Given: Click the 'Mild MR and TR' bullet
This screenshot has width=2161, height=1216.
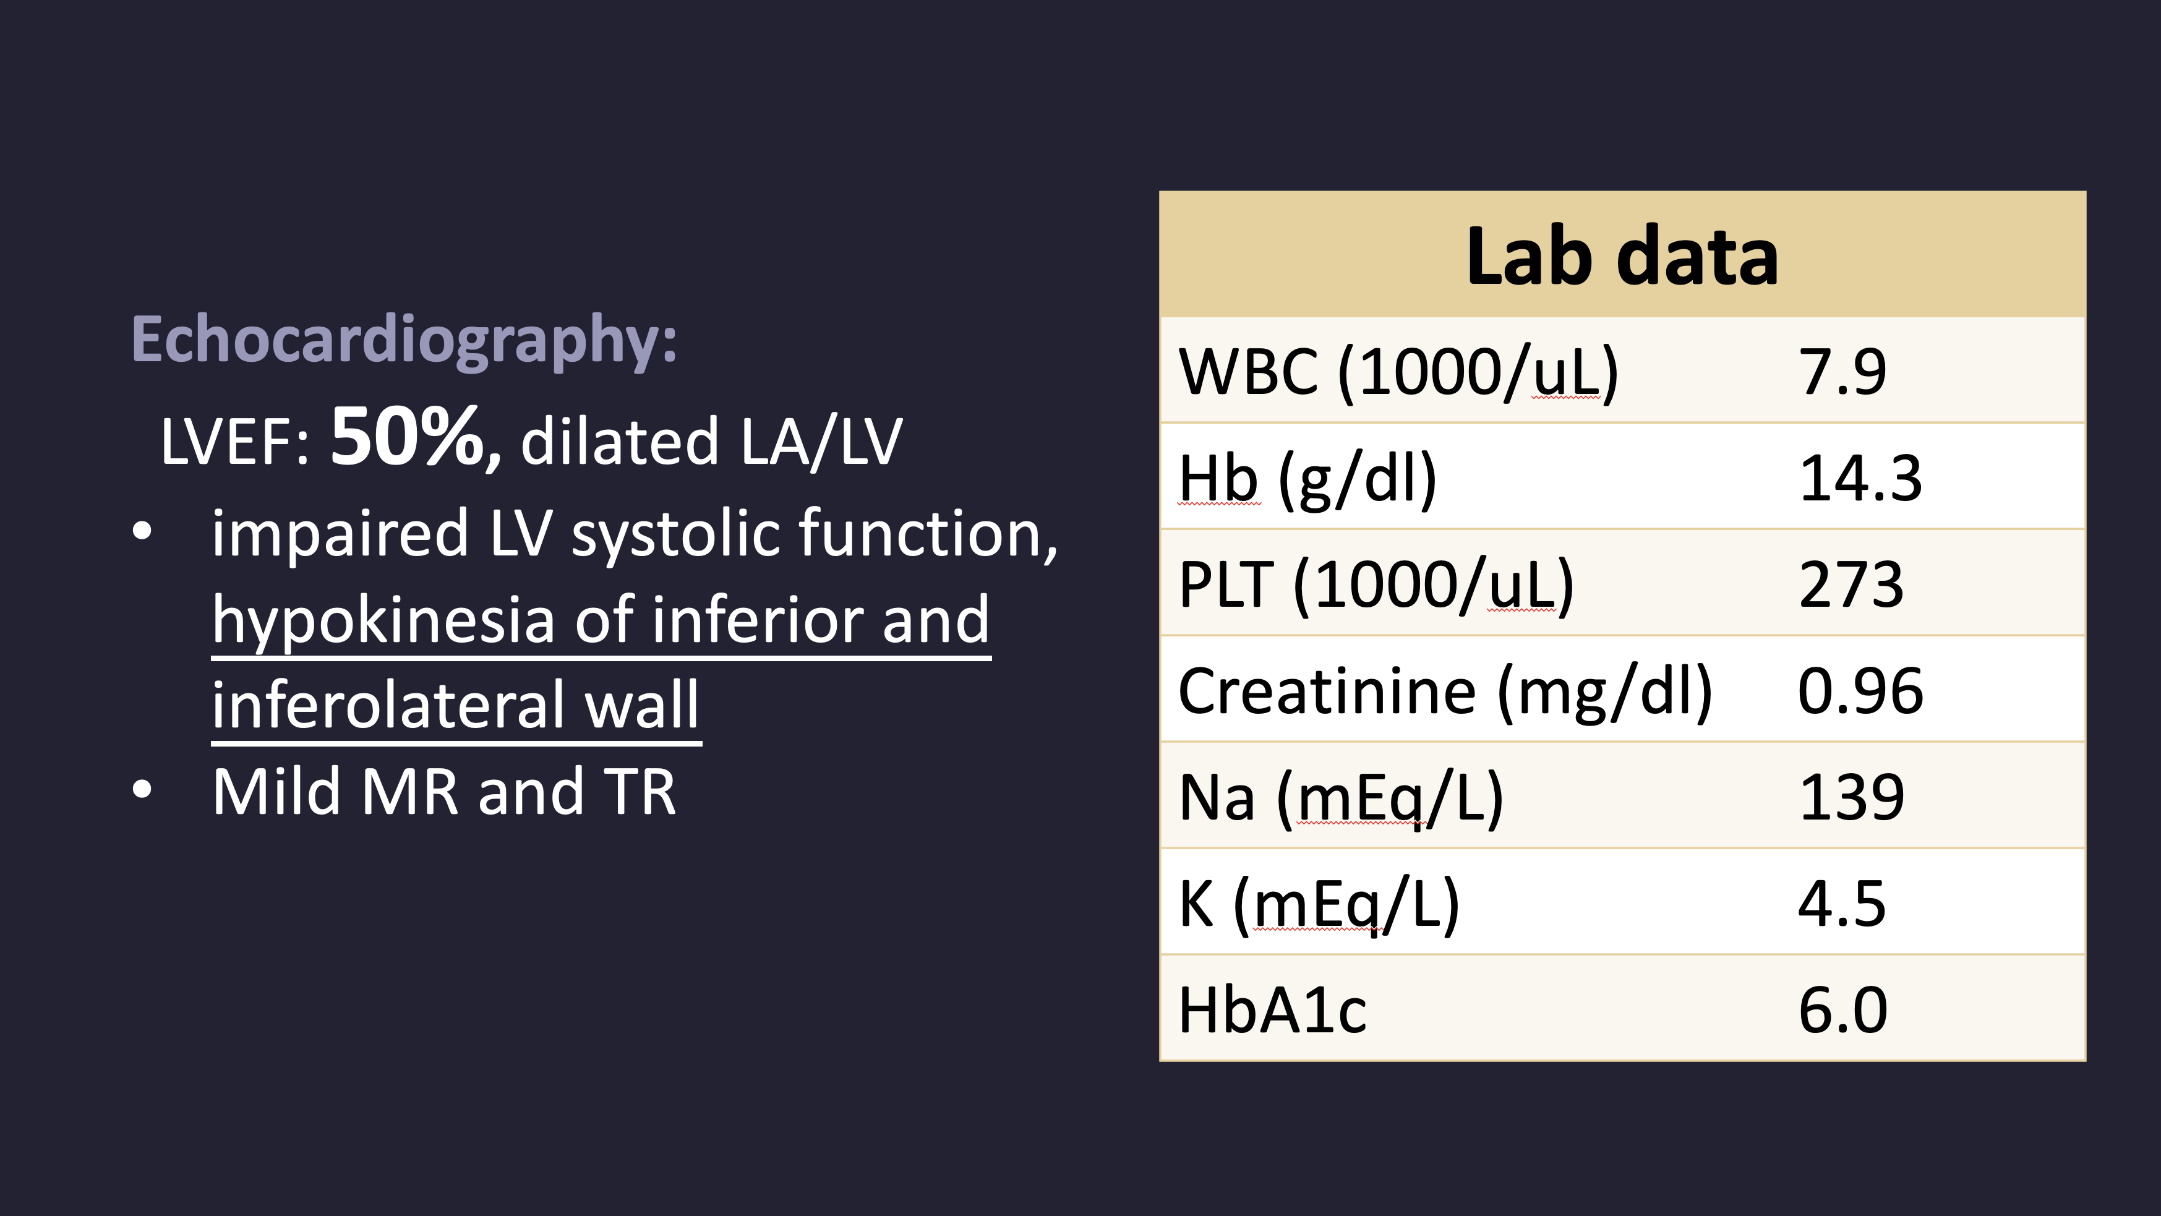Looking at the screenshot, I should (x=444, y=792).
